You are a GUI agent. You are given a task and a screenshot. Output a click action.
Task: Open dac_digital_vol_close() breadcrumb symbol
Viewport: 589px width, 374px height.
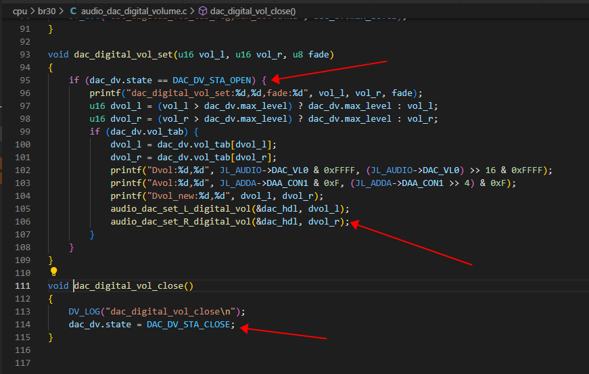tap(253, 11)
